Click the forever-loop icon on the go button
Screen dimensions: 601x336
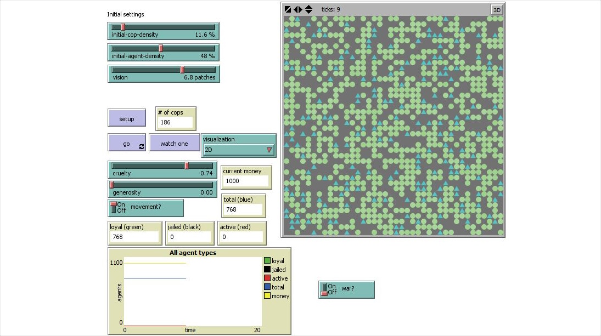click(x=142, y=146)
